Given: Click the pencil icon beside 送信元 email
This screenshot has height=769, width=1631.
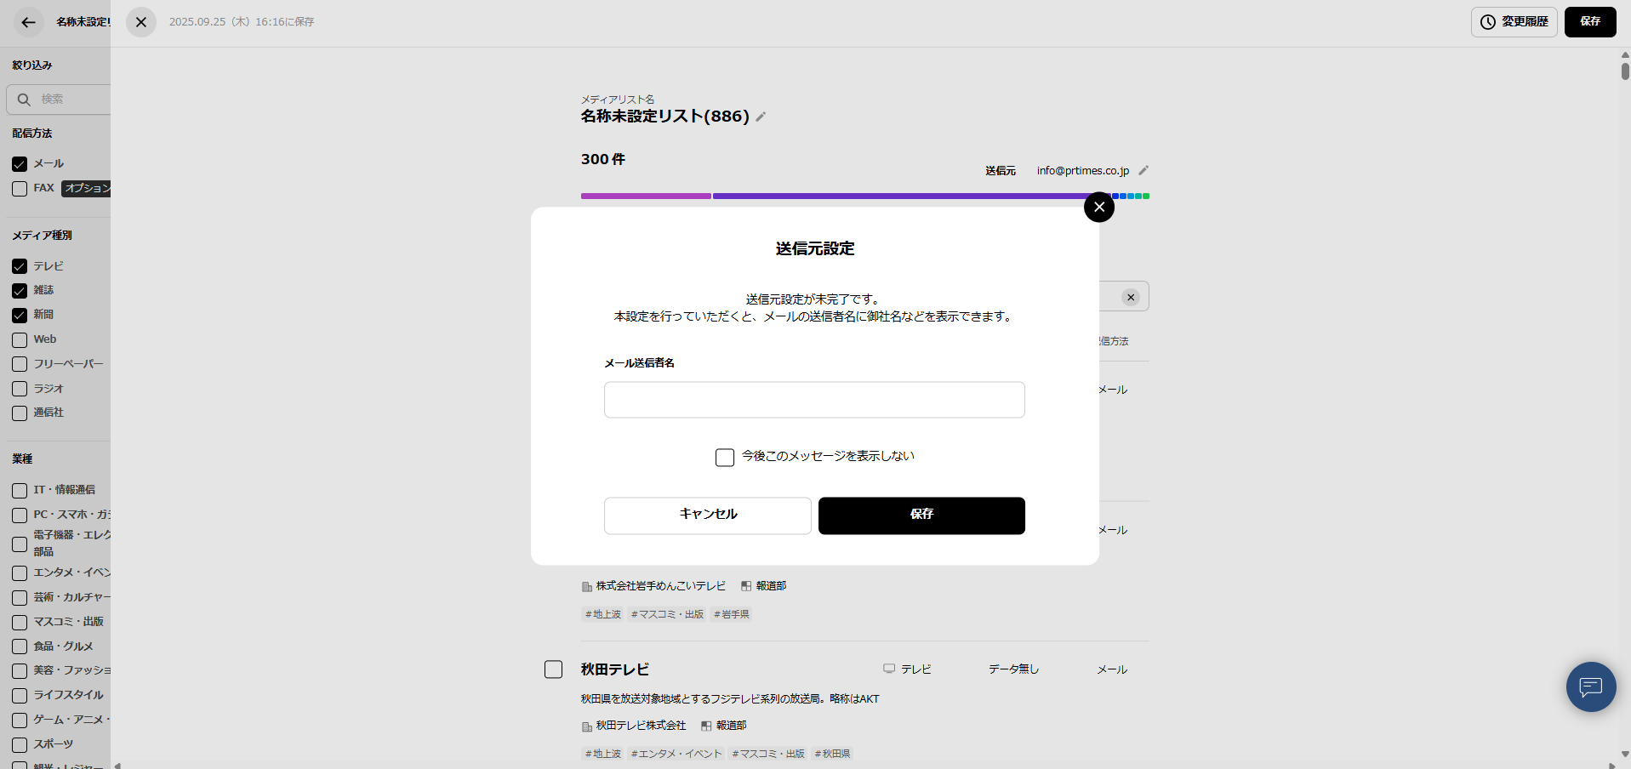Looking at the screenshot, I should 1144,170.
